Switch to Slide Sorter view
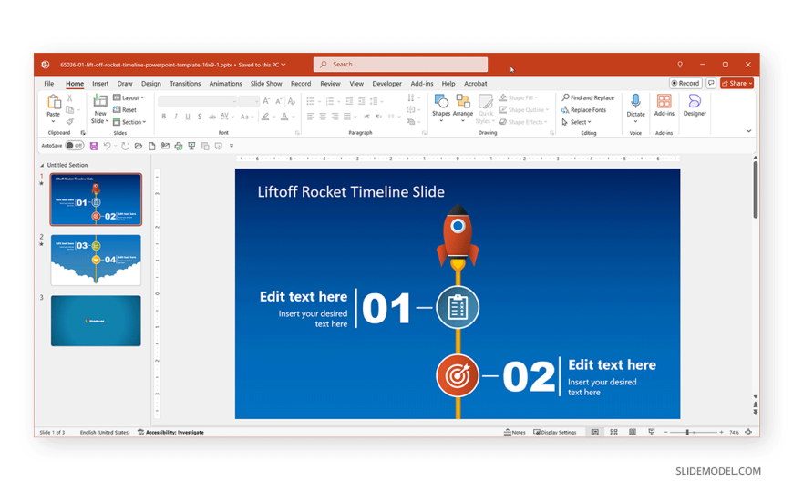Screen dimensions: 793x491 [x=613, y=433]
